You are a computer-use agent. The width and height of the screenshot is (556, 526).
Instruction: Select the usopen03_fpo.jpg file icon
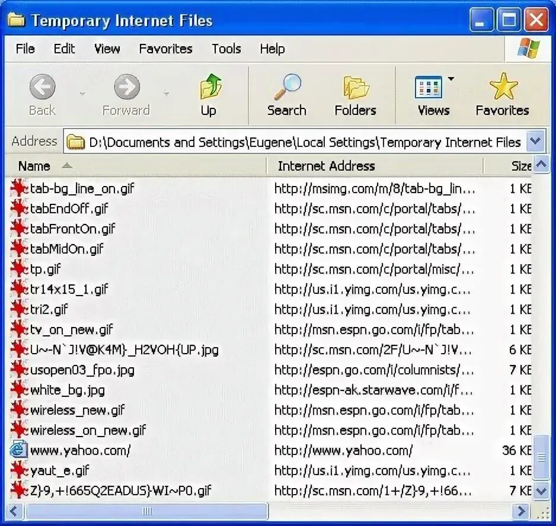click(19, 370)
